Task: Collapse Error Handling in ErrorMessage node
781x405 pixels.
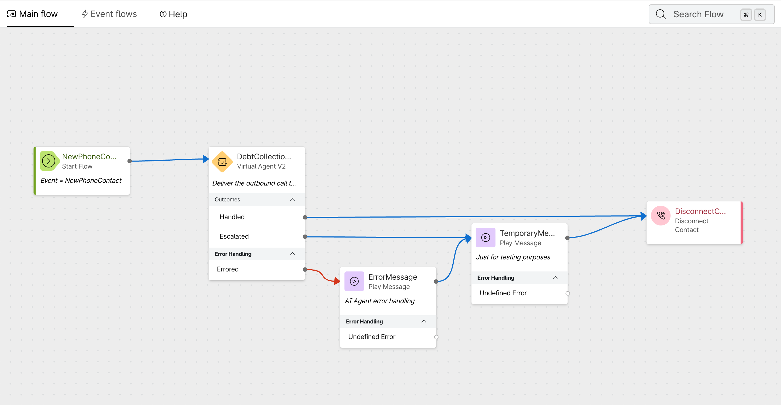Action: pos(424,321)
